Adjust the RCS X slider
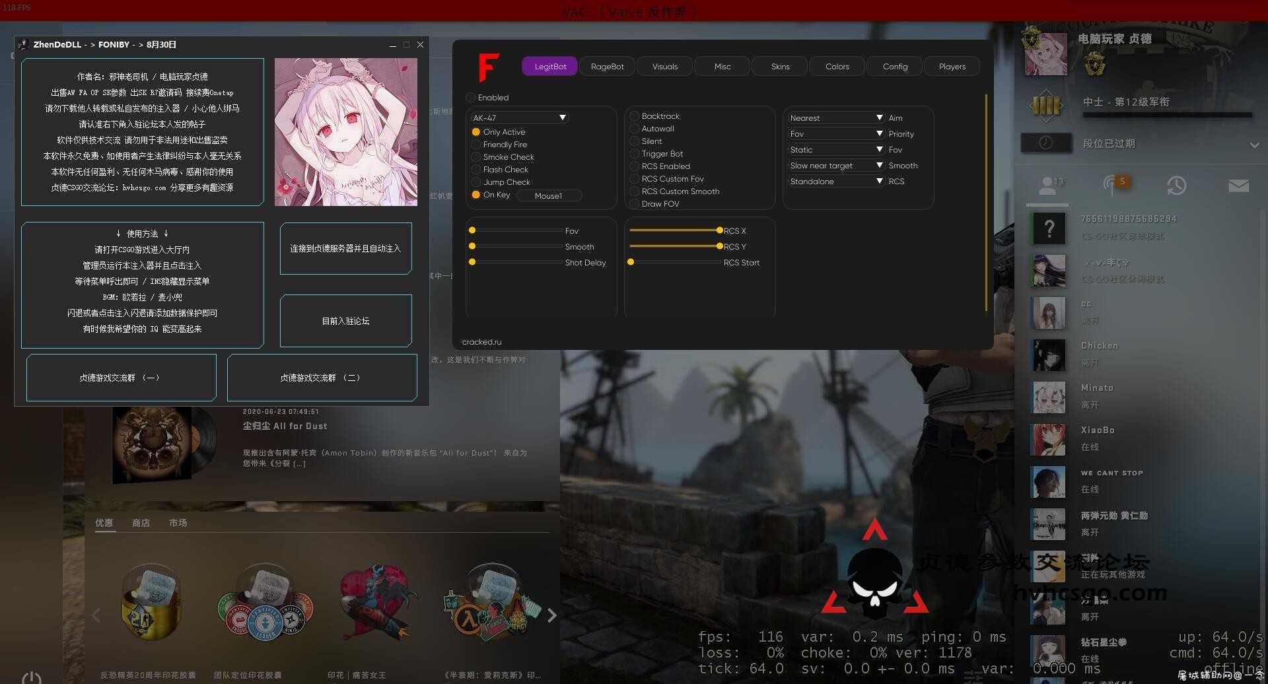1268x684 pixels. 675,230
